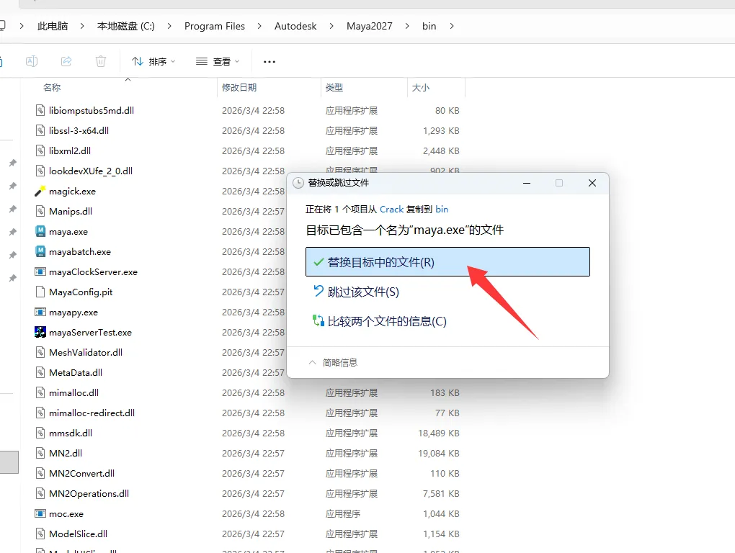
Task: Expand chevron after bin breadcrumb
Action: pyautogui.click(x=451, y=26)
